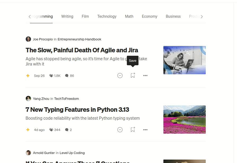Open article 'The Slow, Painful Death Of Agile and Jira'
This screenshot has height=163, width=237.
tap(82, 50)
